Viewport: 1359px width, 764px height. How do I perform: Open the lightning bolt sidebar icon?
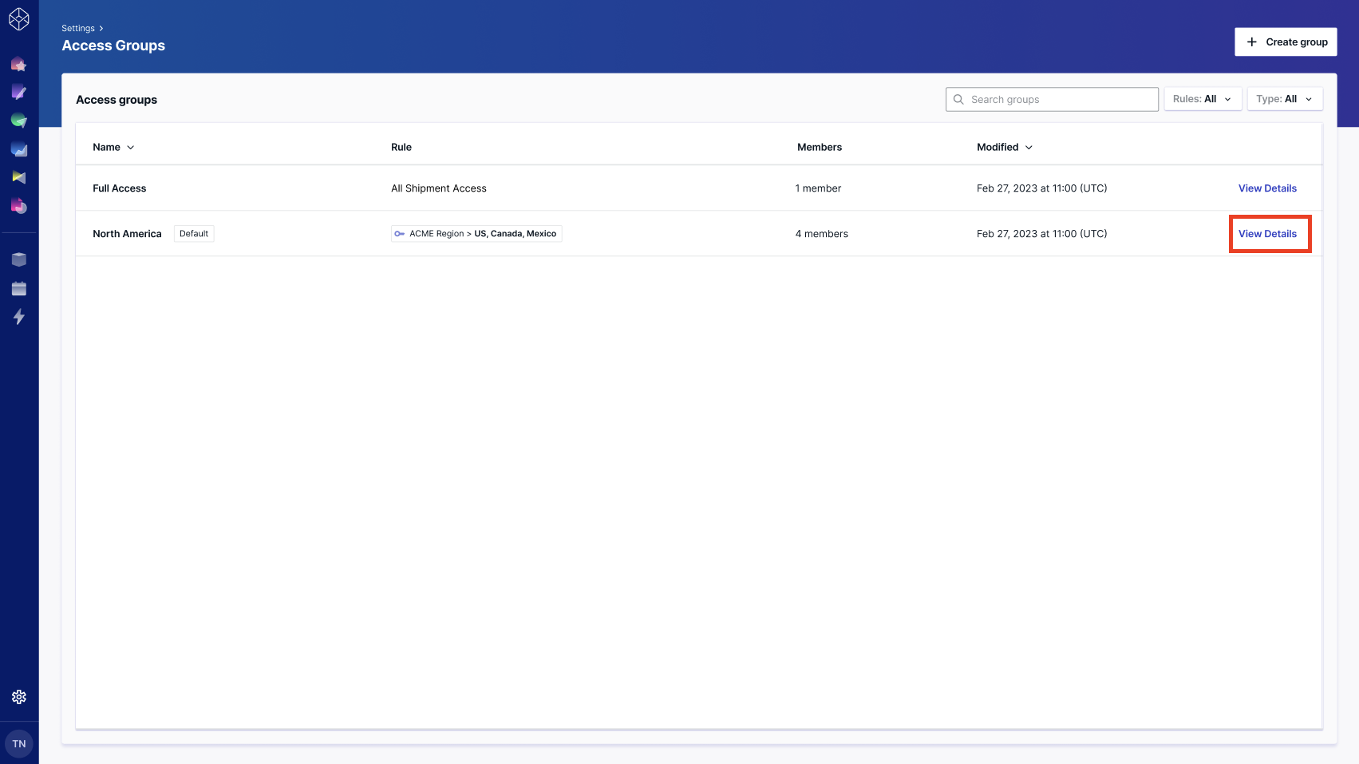tap(19, 317)
